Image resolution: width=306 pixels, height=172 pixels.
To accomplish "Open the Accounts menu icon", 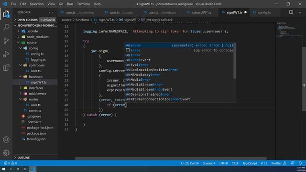I will pos(6,140).
